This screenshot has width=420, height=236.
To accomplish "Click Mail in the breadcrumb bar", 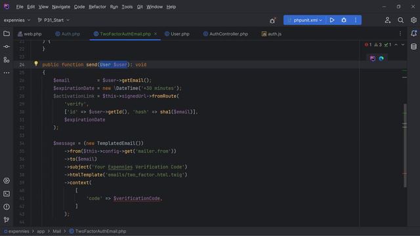I will 56,231.
